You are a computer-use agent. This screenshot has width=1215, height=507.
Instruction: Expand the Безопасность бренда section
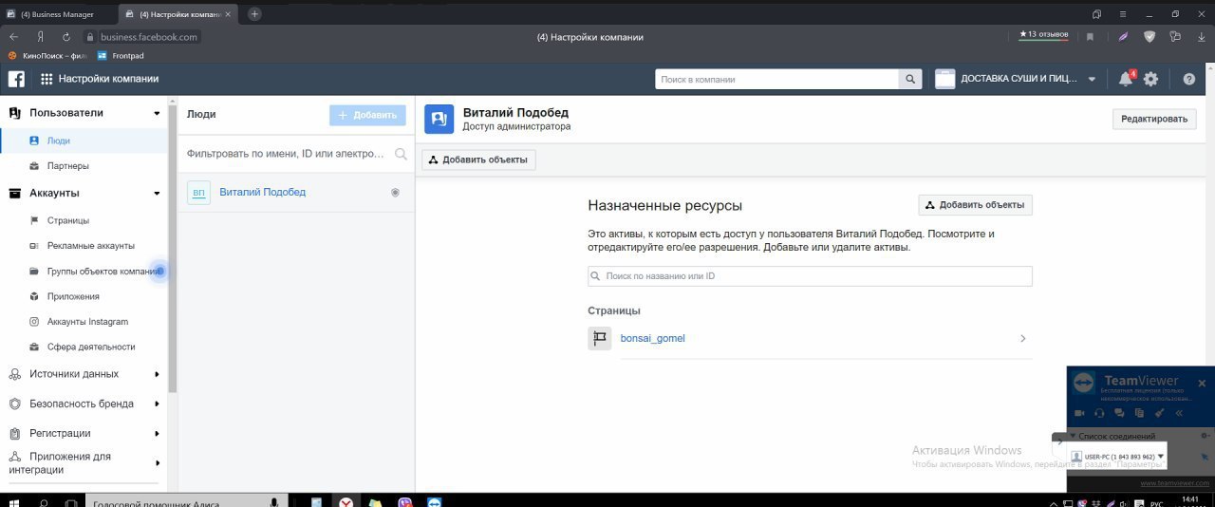pos(157,404)
